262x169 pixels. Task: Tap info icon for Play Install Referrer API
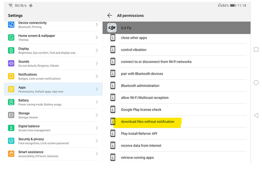(x=113, y=134)
